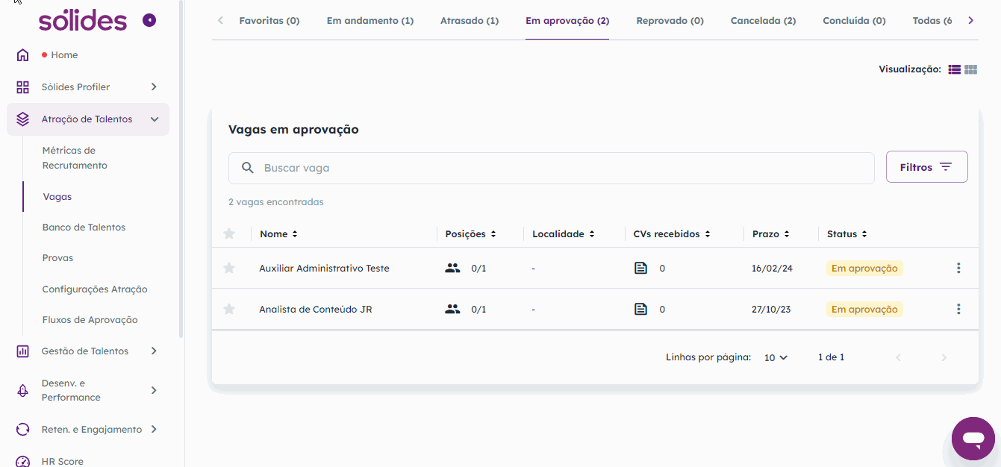Open Vagas in sidebar
The height and width of the screenshot is (467, 1001).
click(x=57, y=197)
